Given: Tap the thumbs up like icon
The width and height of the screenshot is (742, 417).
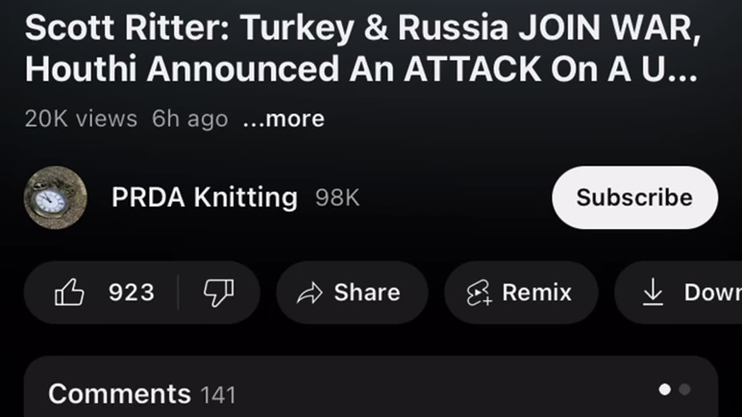Looking at the screenshot, I should coord(70,292).
